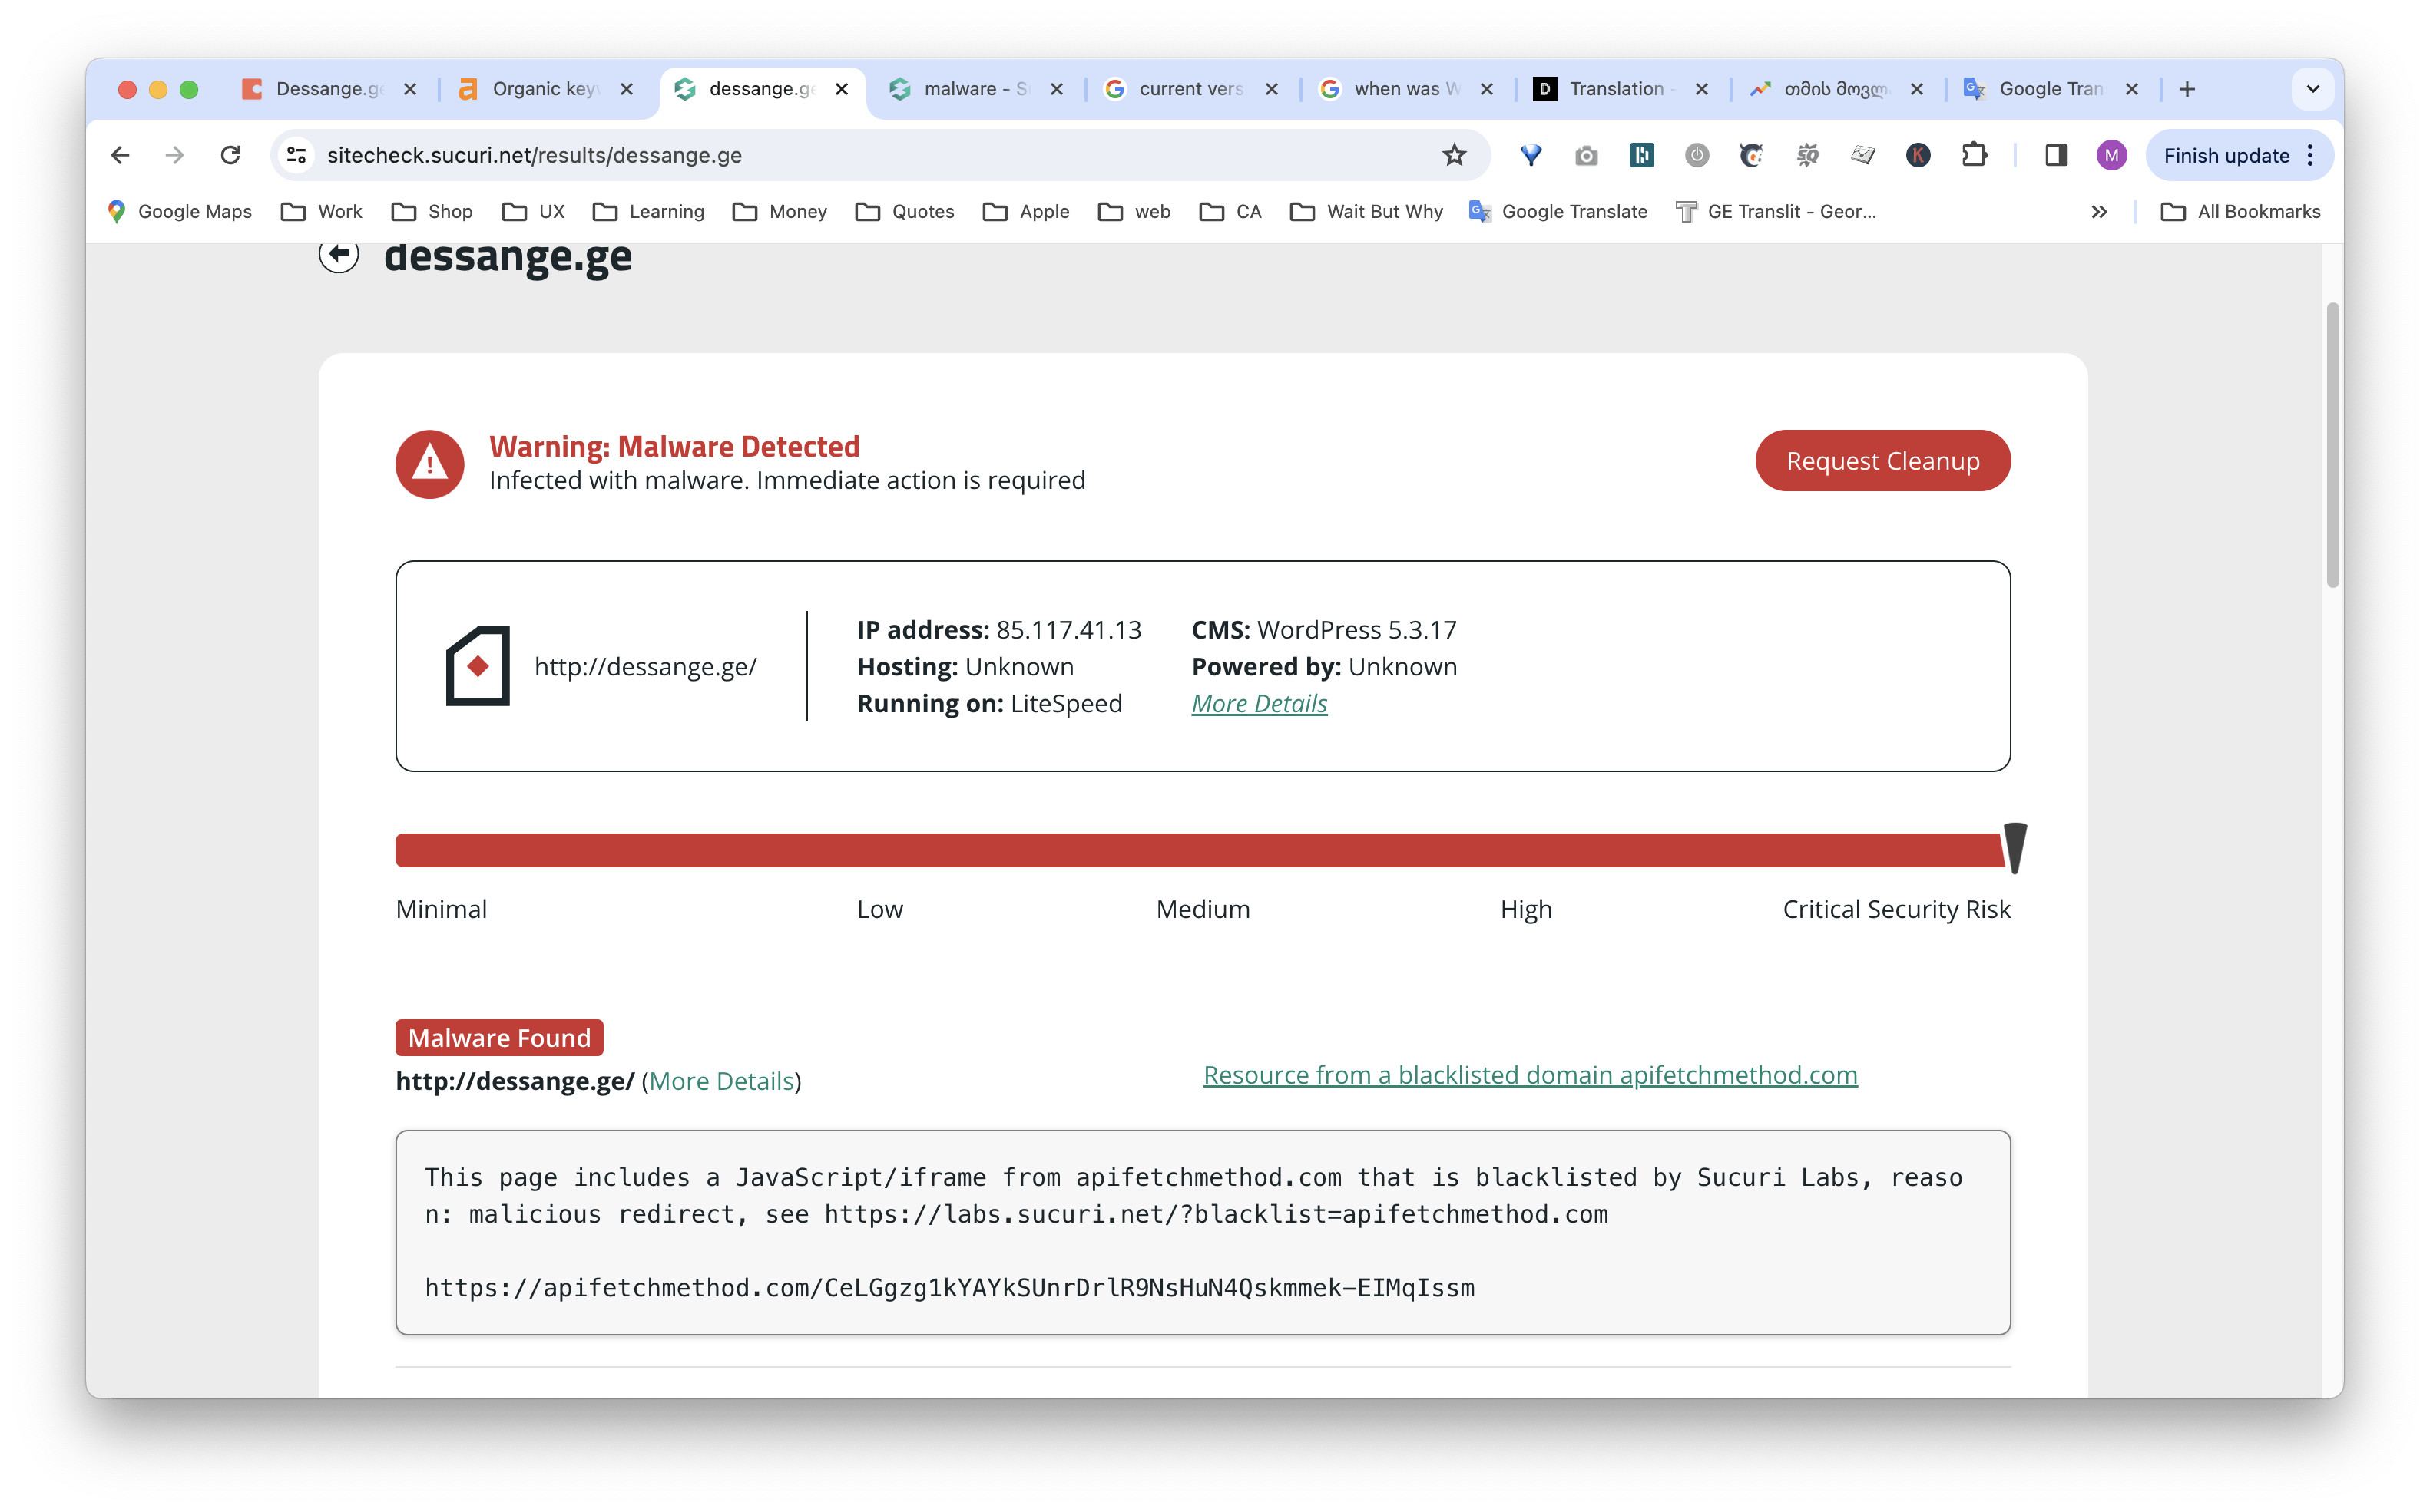Click the bookmark star icon
Screen dimensions: 2430x1512
coord(1454,155)
